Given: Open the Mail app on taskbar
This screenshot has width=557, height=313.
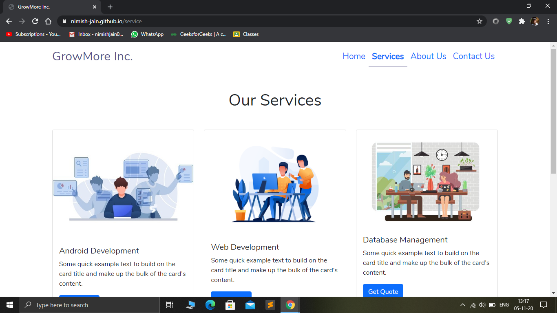Looking at the screenshot, I should point(250,305).
